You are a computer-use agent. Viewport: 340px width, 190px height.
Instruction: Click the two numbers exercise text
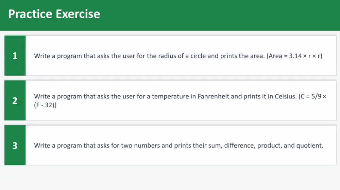178,146
